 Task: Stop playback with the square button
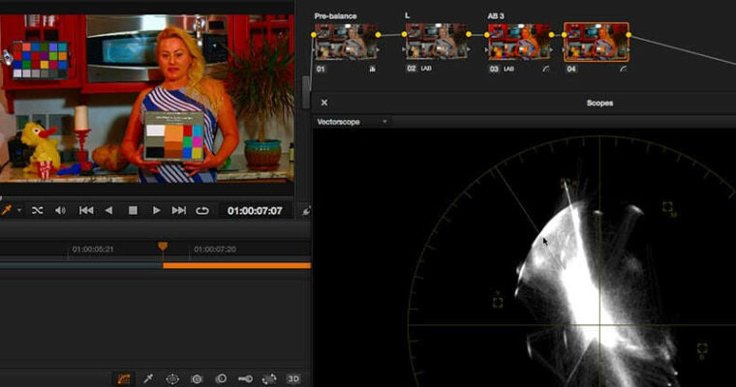click(x=133, y=211)
